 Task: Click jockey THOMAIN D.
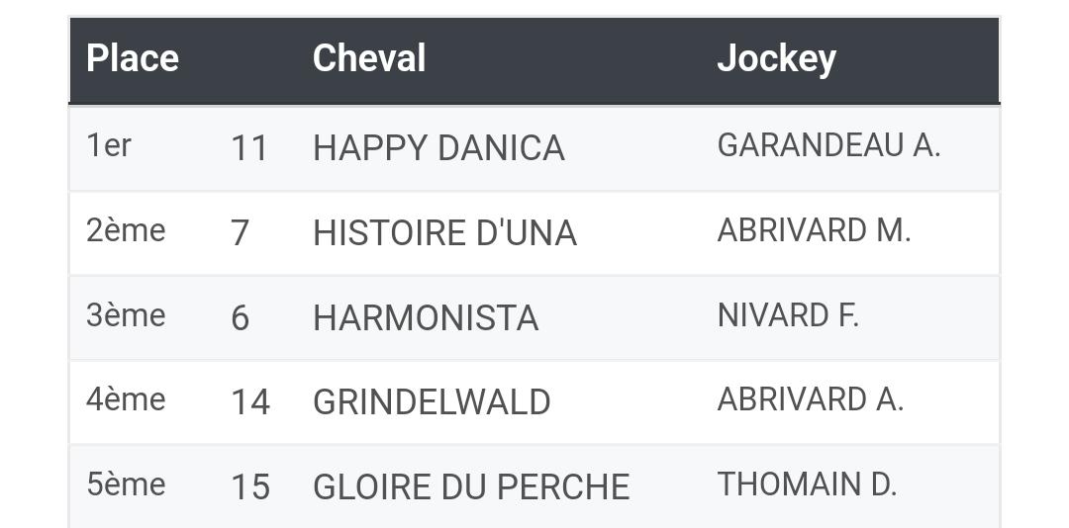click(x=807, y=484)
